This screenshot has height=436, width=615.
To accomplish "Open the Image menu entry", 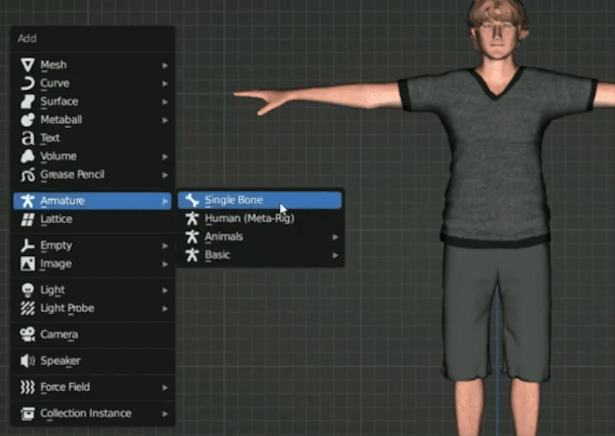I will pos(92,264).
